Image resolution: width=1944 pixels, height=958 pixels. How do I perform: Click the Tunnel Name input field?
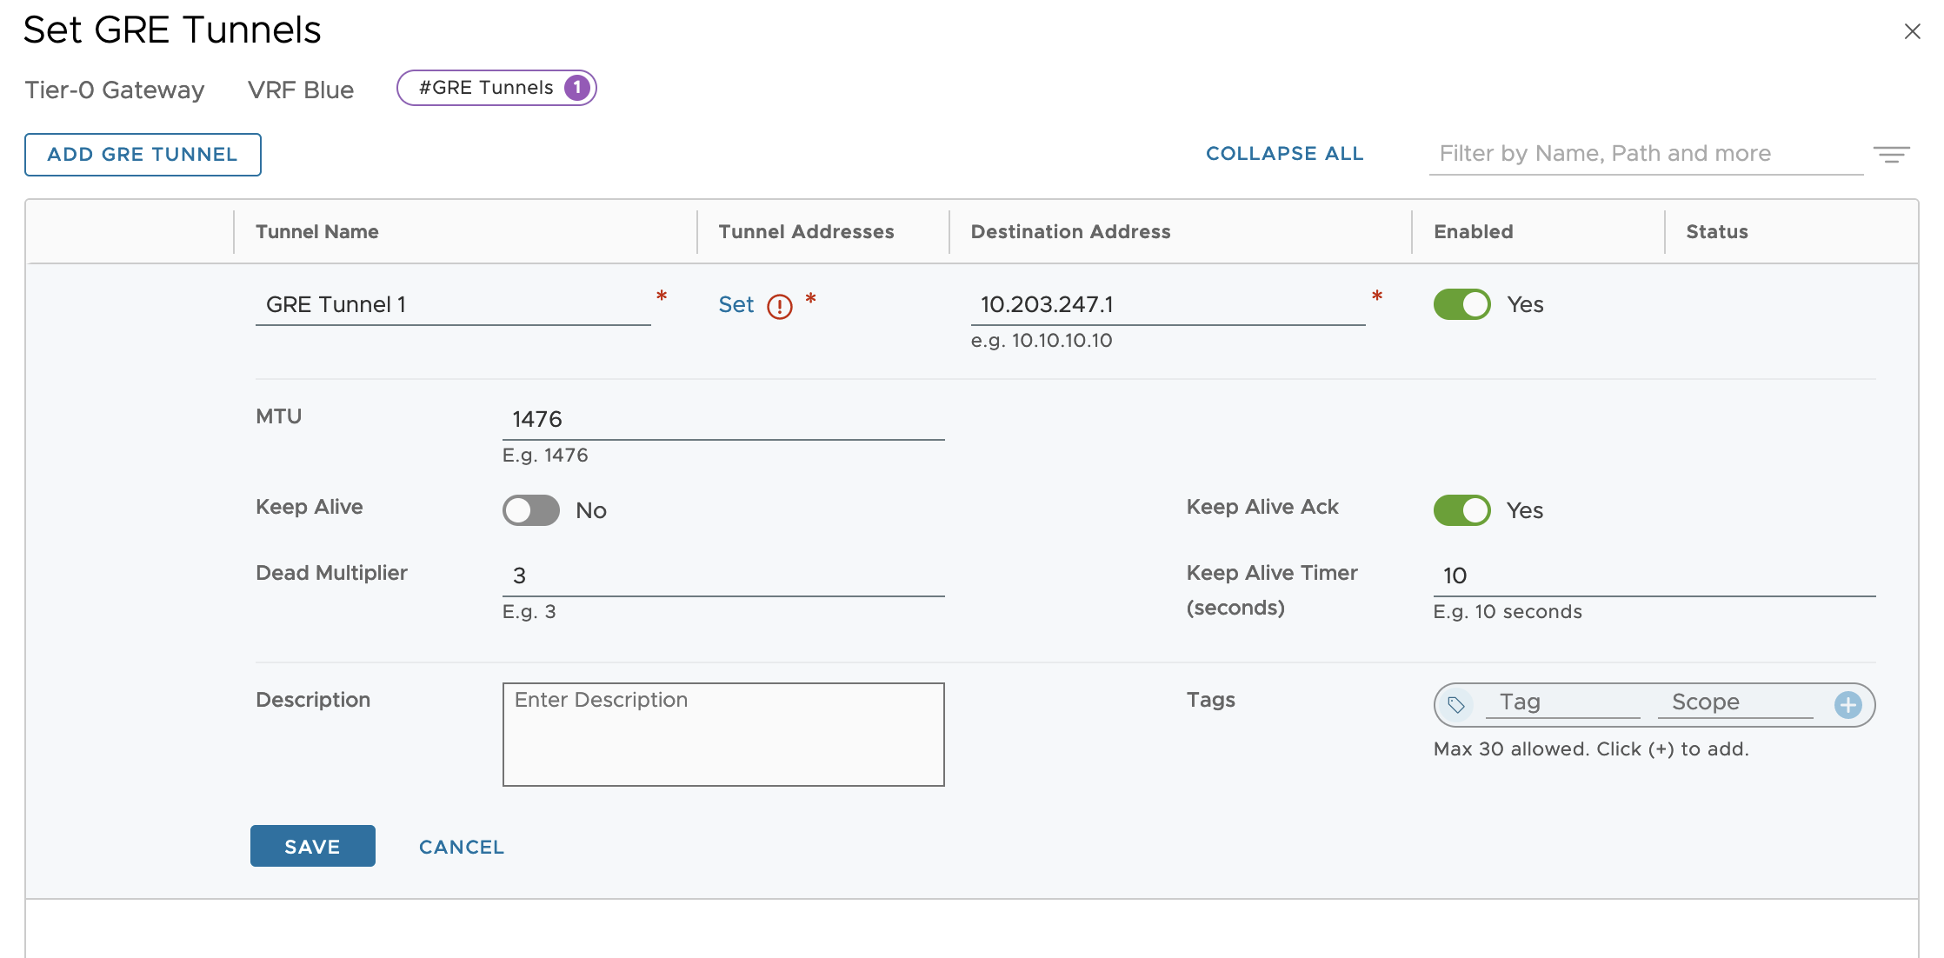(452, 305)
